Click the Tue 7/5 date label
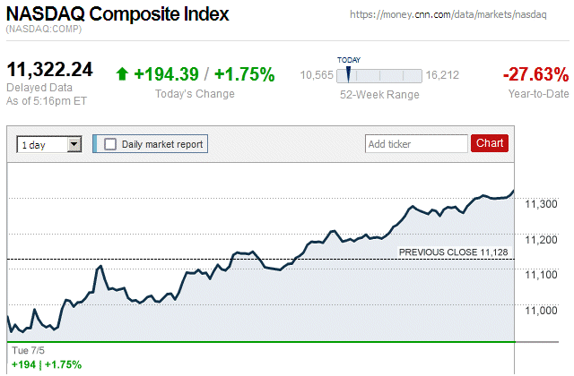574x376 pixels. [26, 350]
